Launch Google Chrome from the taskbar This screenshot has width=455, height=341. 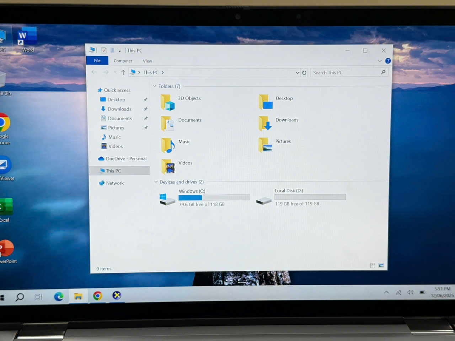tap(97, 296)
